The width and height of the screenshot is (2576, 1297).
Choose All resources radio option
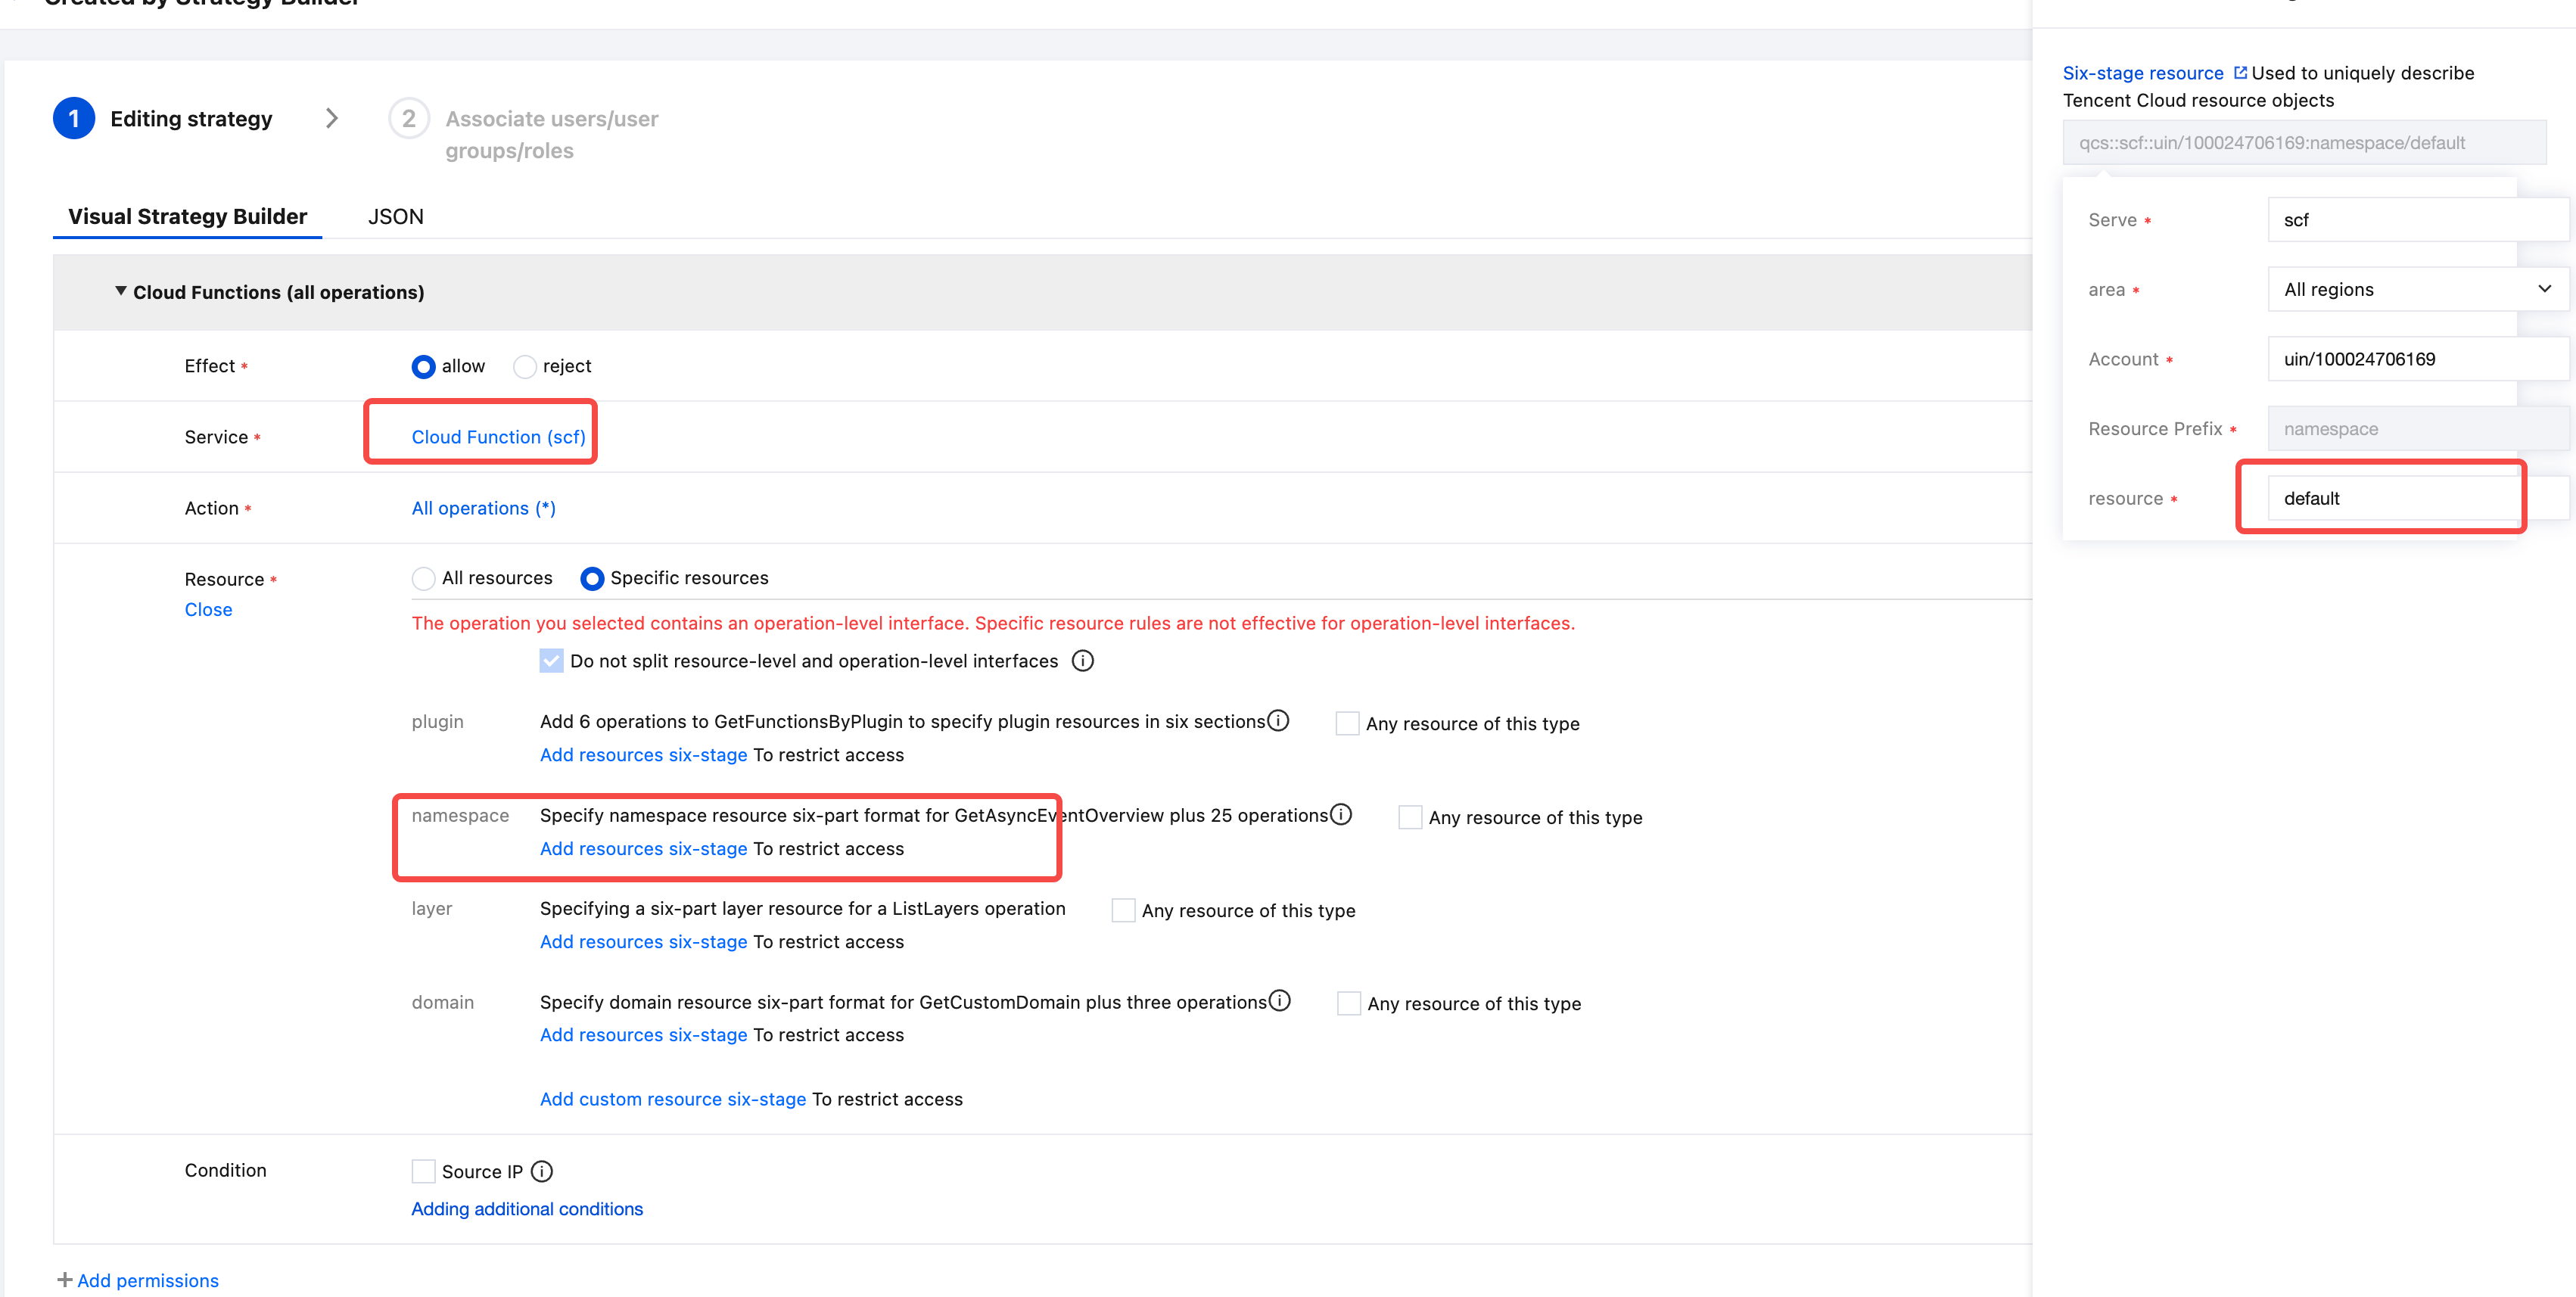point(423,578)
